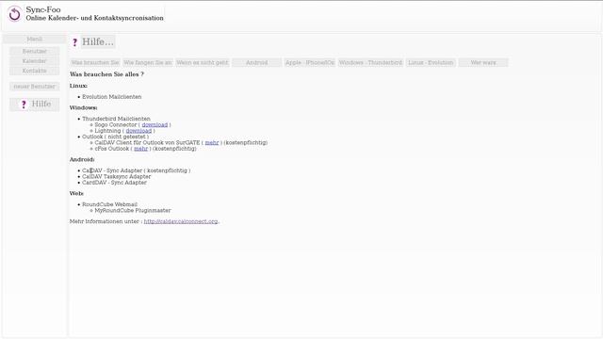Click 'Online Kalender- und Kontaktsyncronisation' subtitle
603x339 pixels.
tap(94, 18)
